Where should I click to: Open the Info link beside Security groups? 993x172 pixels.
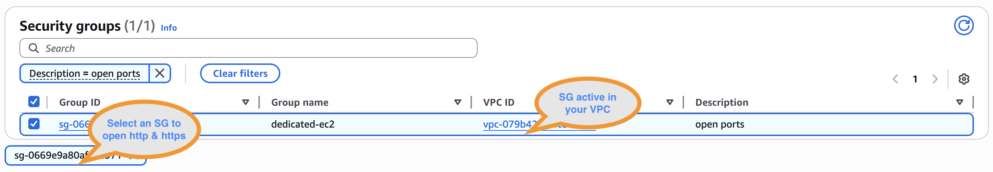(169, 28)
